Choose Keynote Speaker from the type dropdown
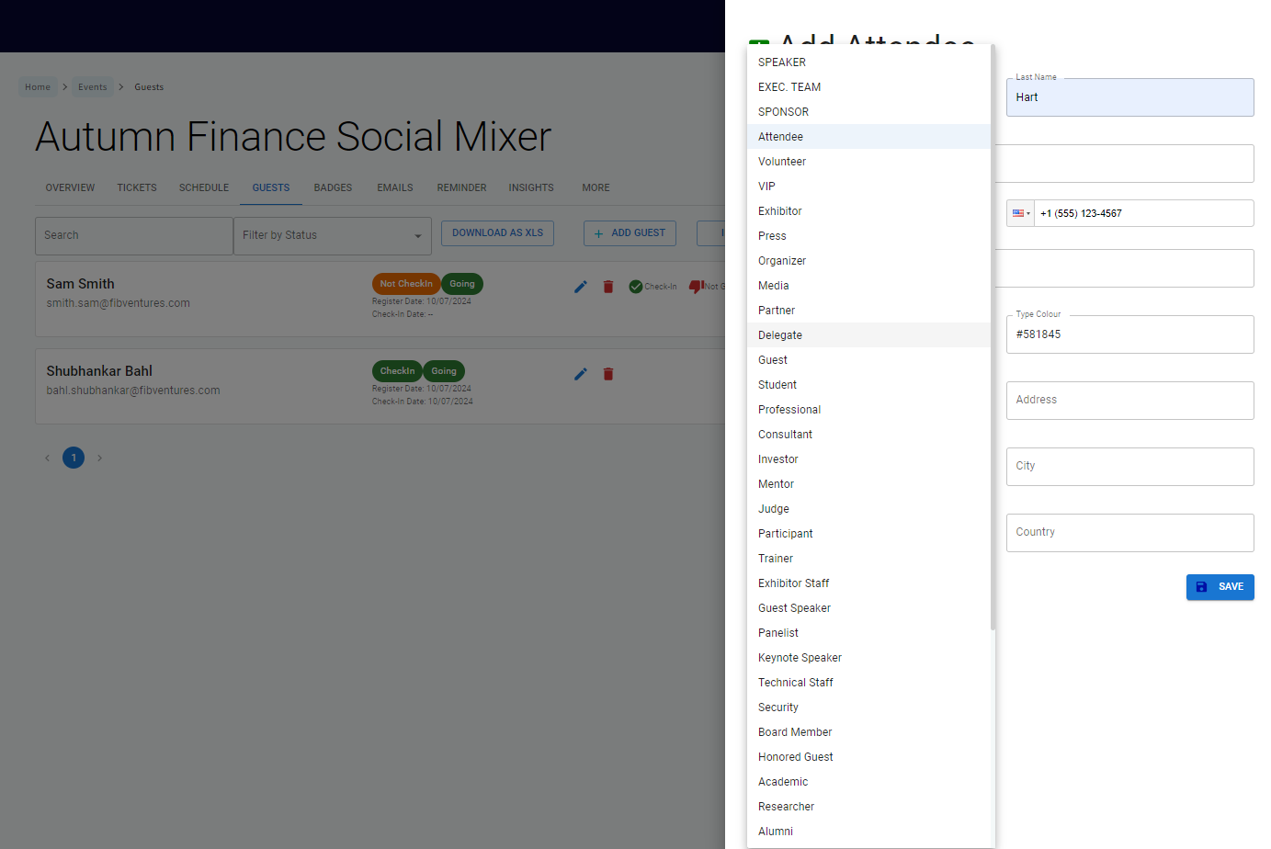Screen dimensions: 1271x849 (800, 657)
